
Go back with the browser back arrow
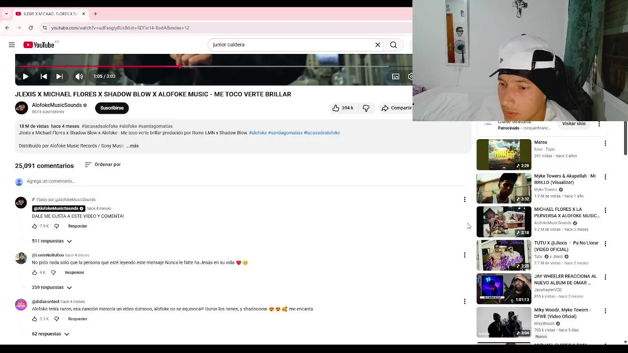pos(7,28)
